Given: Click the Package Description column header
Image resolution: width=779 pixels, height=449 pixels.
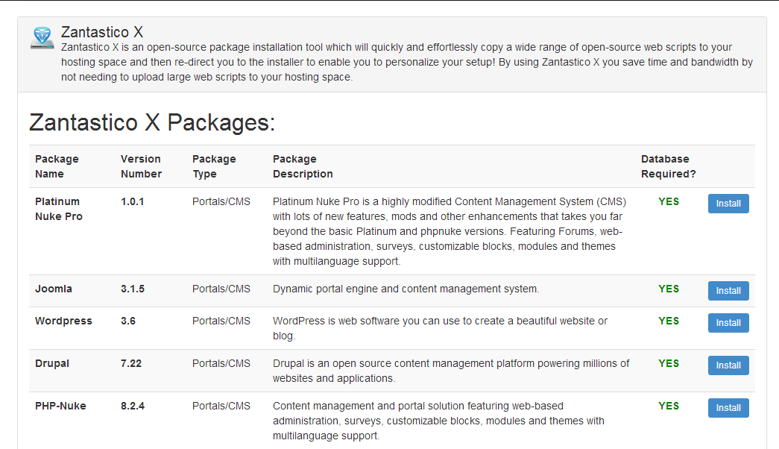Looking at the screenshot, I should [303, 166].
